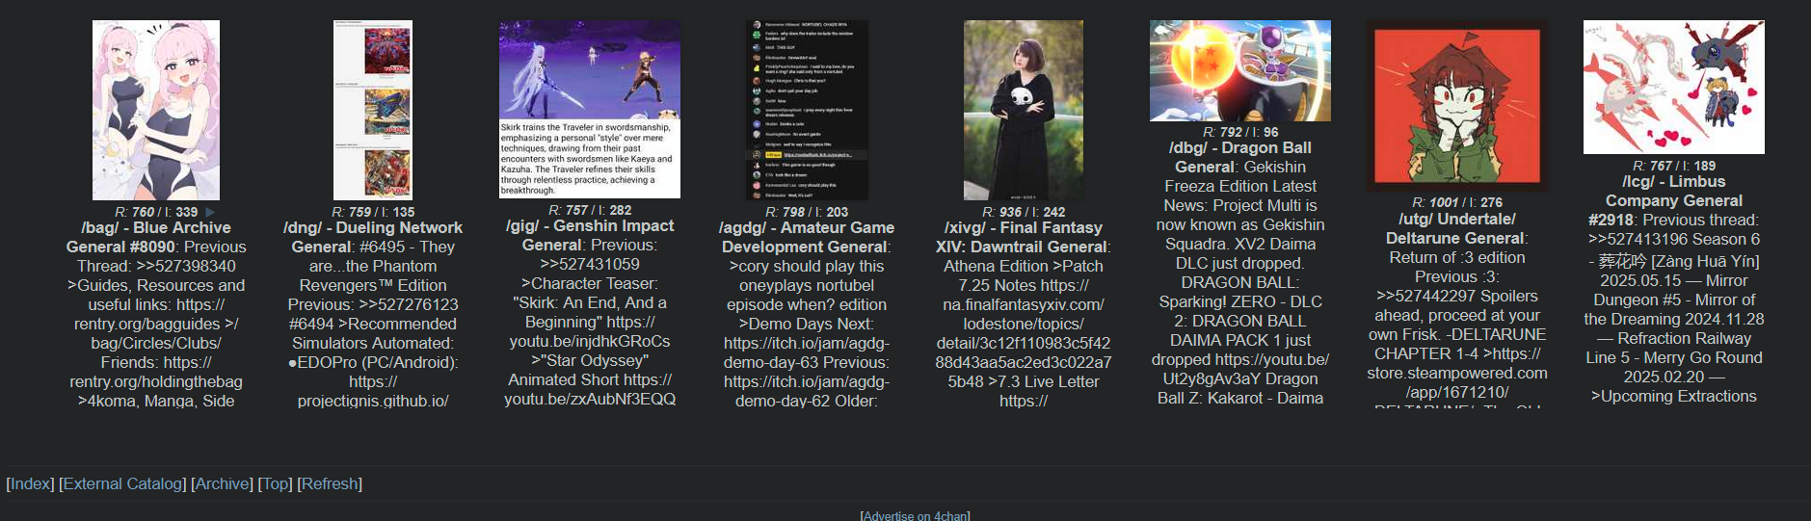This screenshot has height=521, width=1811.
Task: Click the 'R: 760 / I: 339' stats
Action: pyautogui.click(x=156, y=212)
